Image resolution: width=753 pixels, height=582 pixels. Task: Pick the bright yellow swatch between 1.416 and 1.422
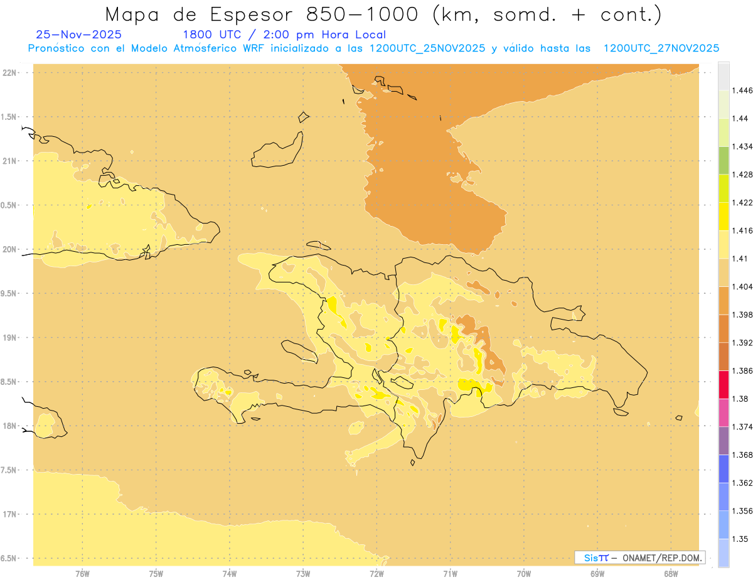point(724,217)
